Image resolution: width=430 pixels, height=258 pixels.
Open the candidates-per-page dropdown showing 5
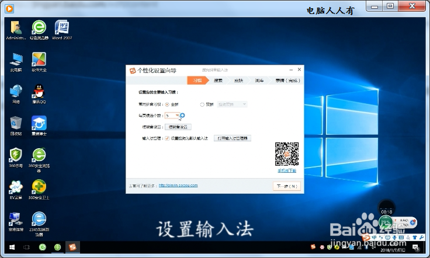[172, 116]
